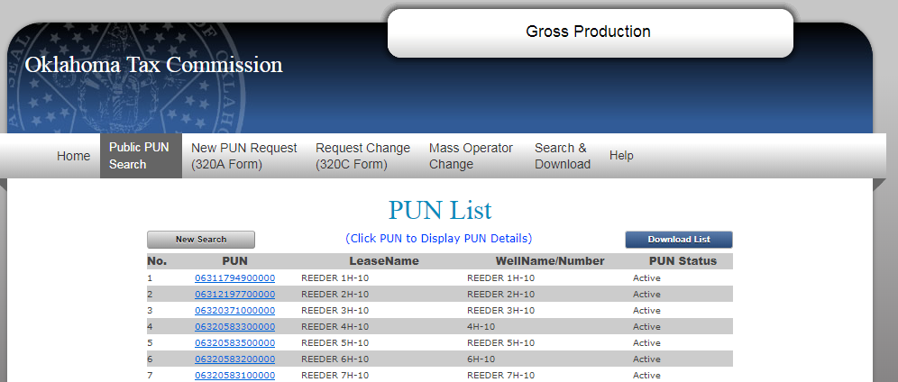This screenshot has height=382, width=898.
Task: Open PUN 06320583500000 details
Action: click(x=234, y=343)
